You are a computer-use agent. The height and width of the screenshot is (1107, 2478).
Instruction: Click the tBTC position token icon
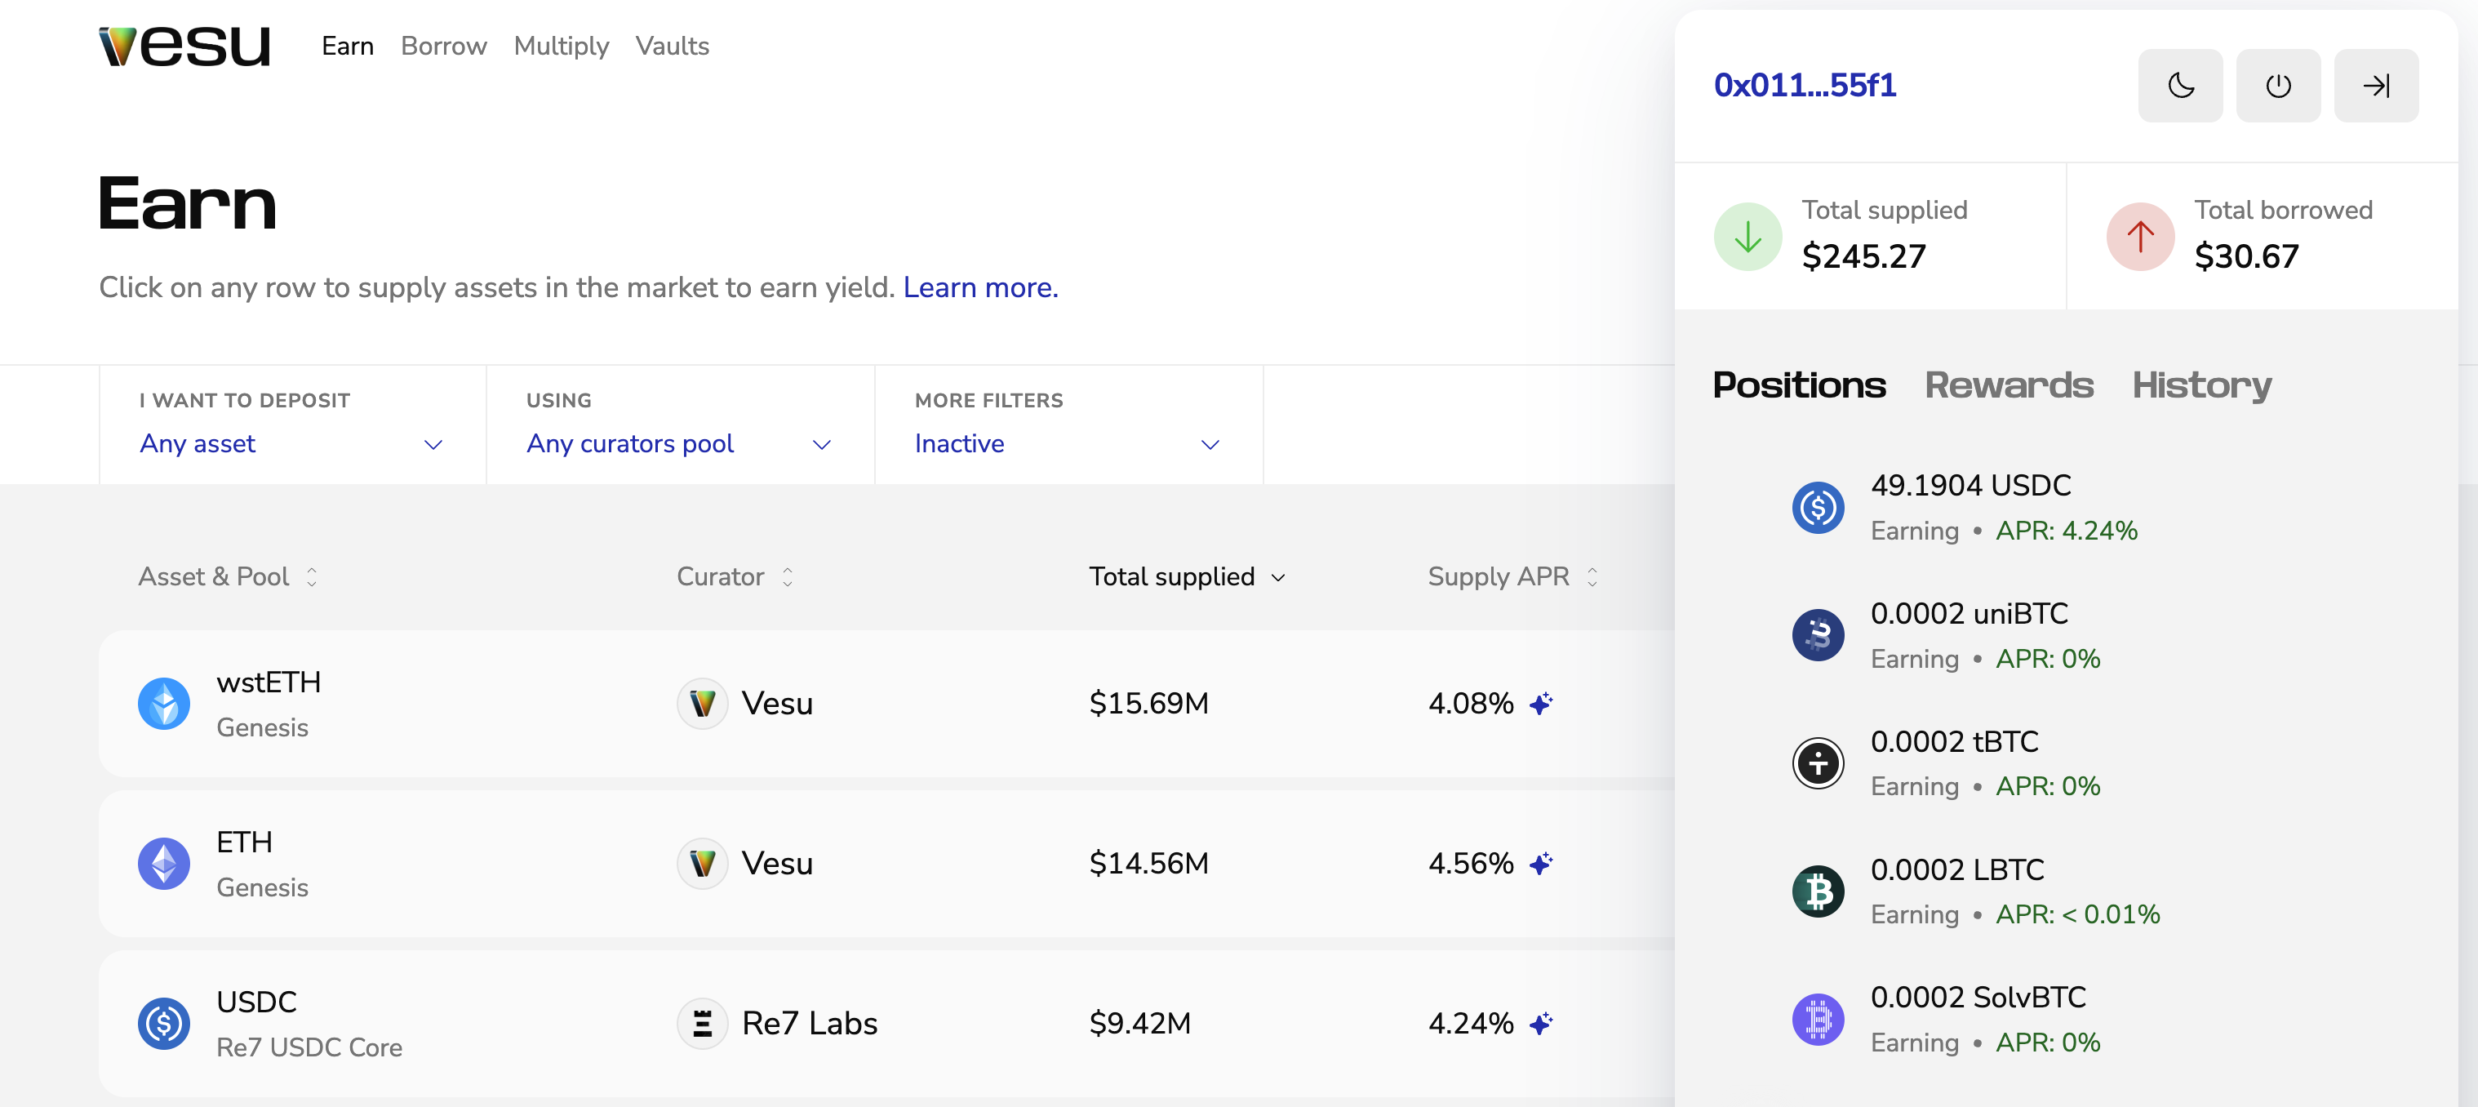point(1817,763)
